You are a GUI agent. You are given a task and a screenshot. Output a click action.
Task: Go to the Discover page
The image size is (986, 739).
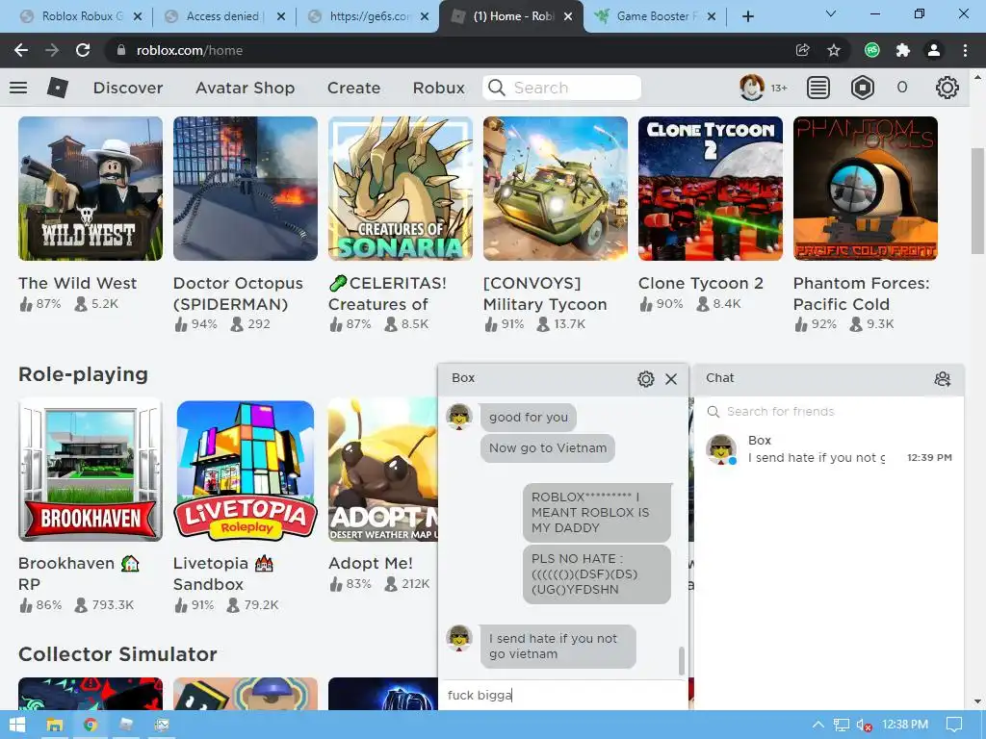(x=128, y=88)
